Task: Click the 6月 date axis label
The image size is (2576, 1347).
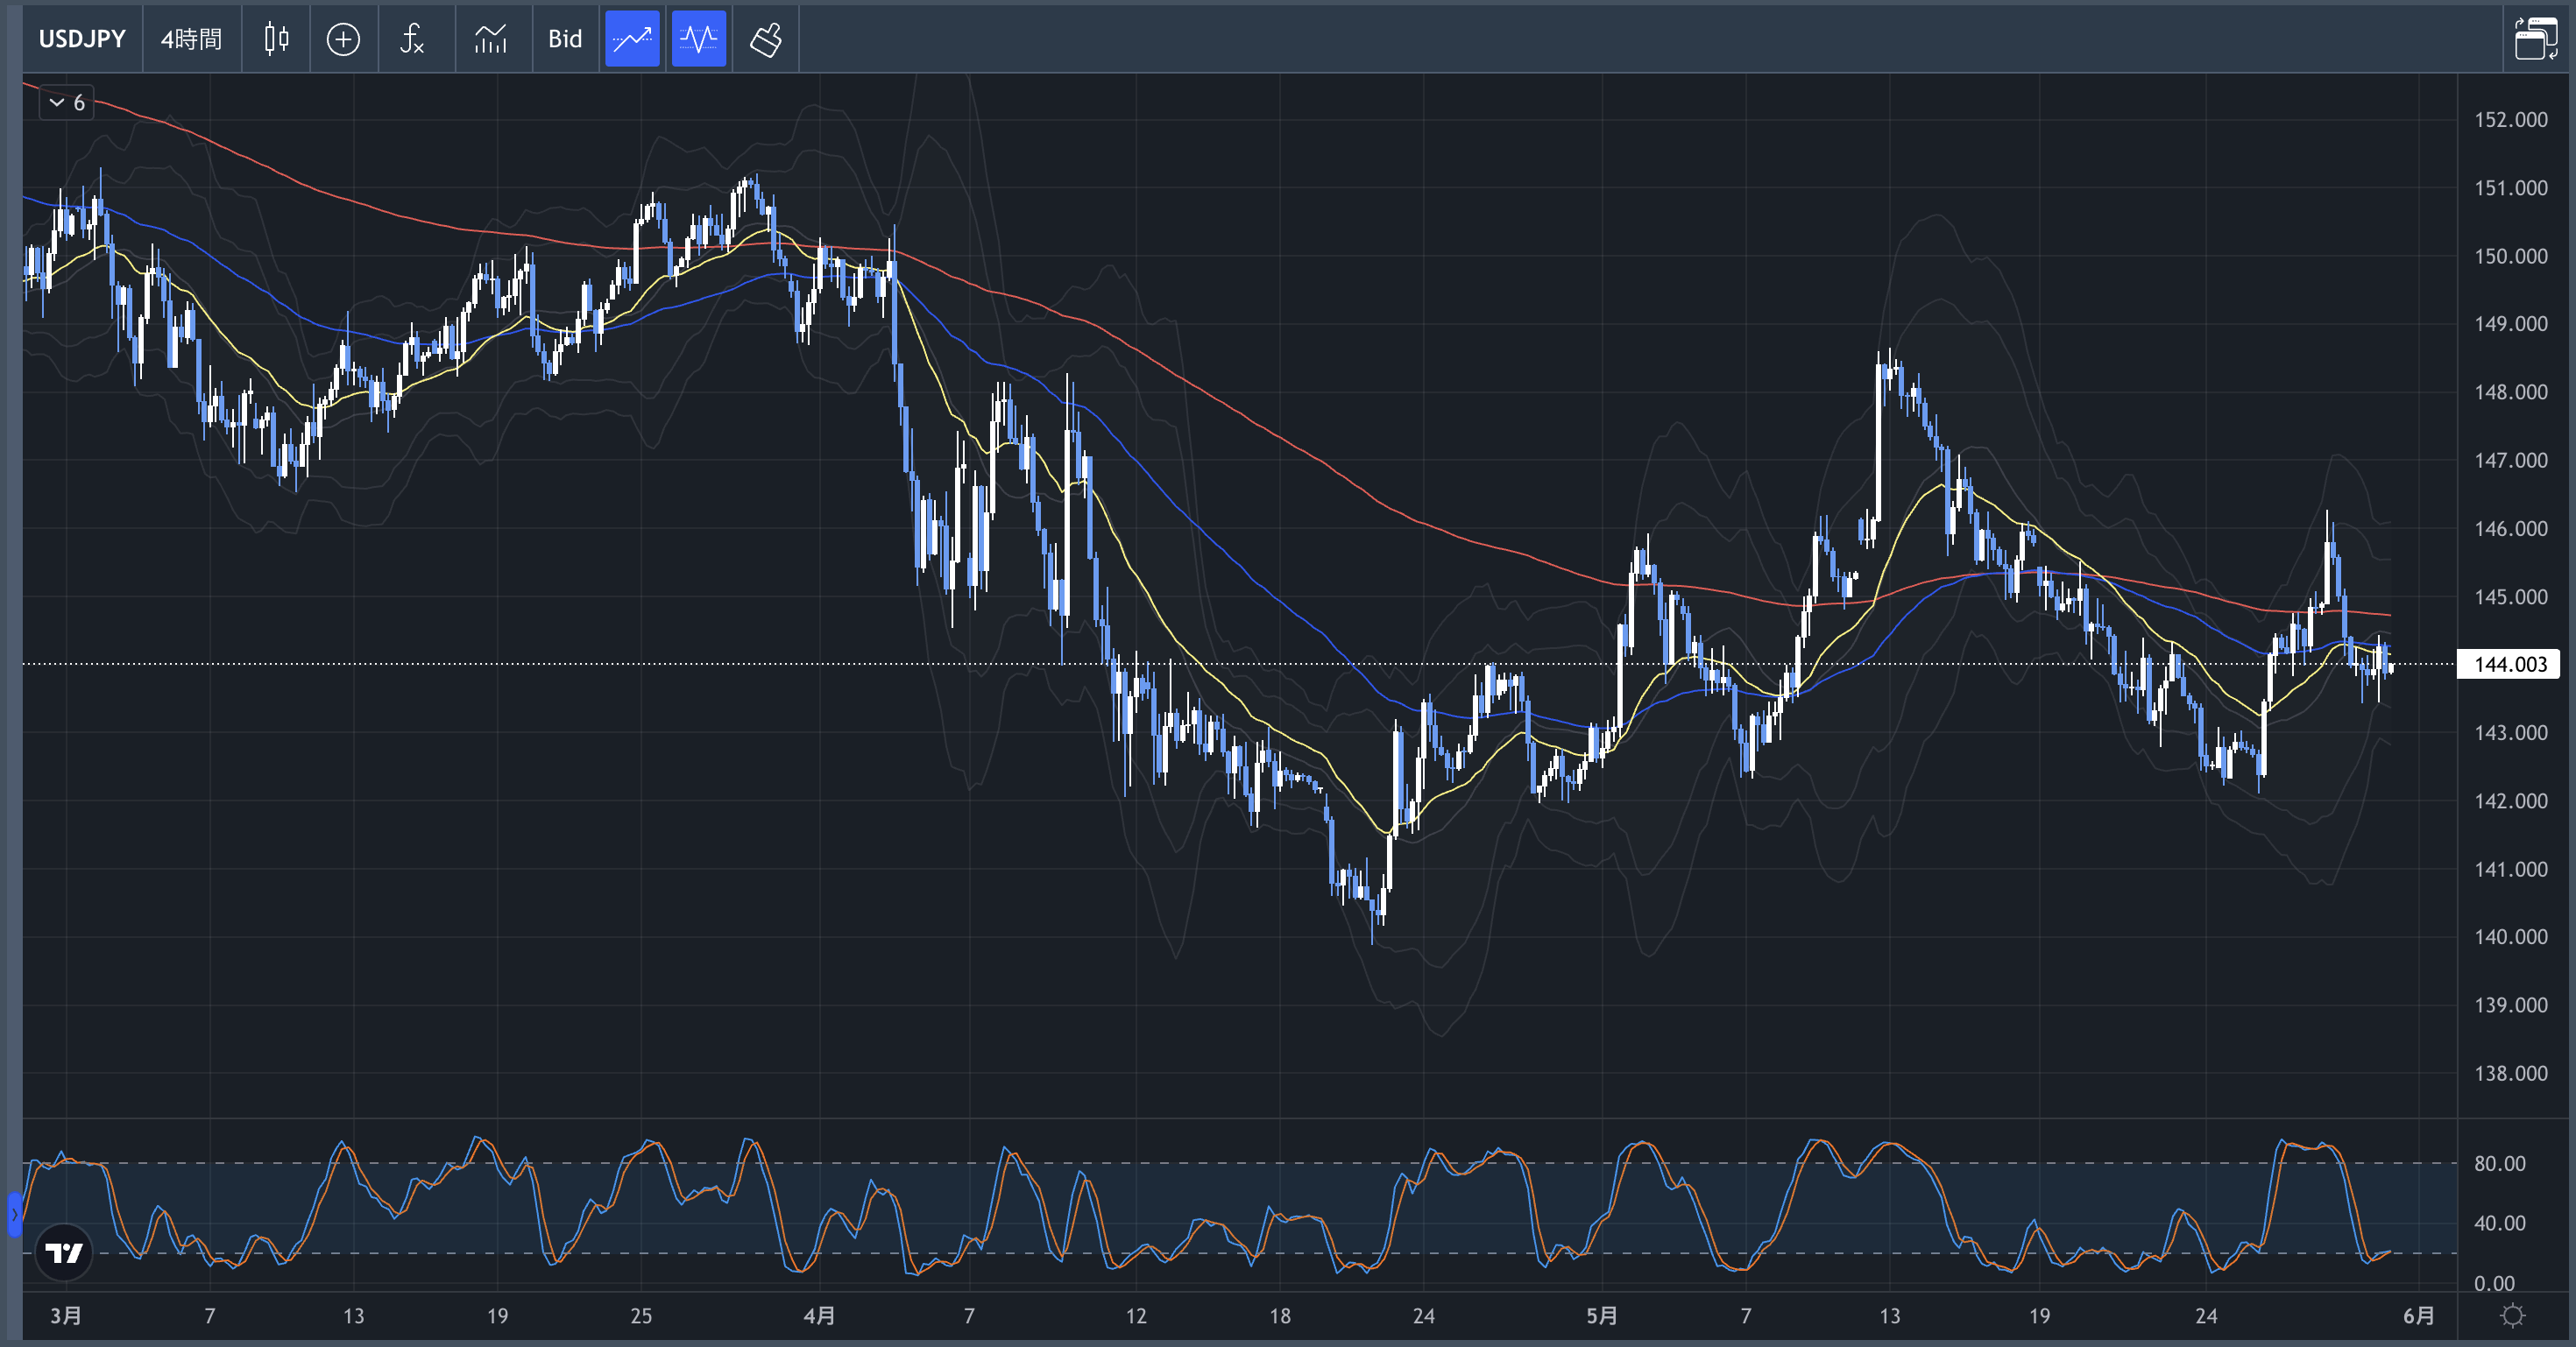Action: pyautogui.click(x=2418, y=1315)
